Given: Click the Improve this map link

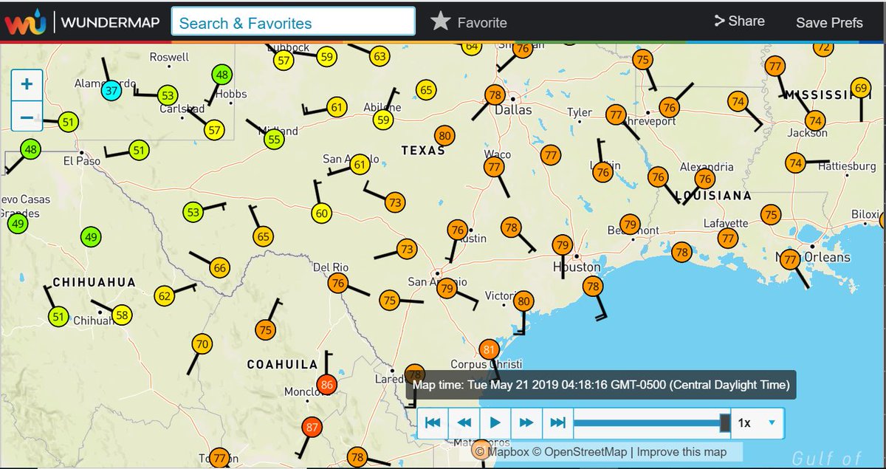Looking at the screenshot, I should click(x=681, y=452).
